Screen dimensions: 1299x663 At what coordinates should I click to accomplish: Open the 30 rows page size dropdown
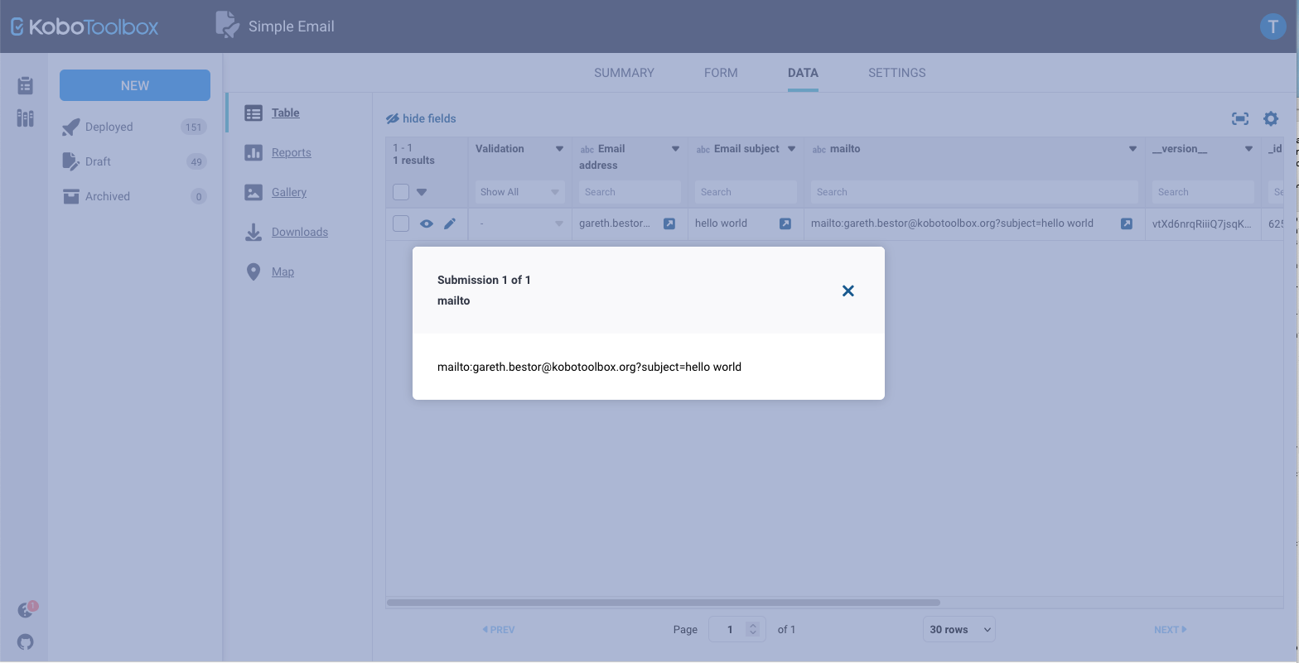pyautogui.click(x=959, y=629)
